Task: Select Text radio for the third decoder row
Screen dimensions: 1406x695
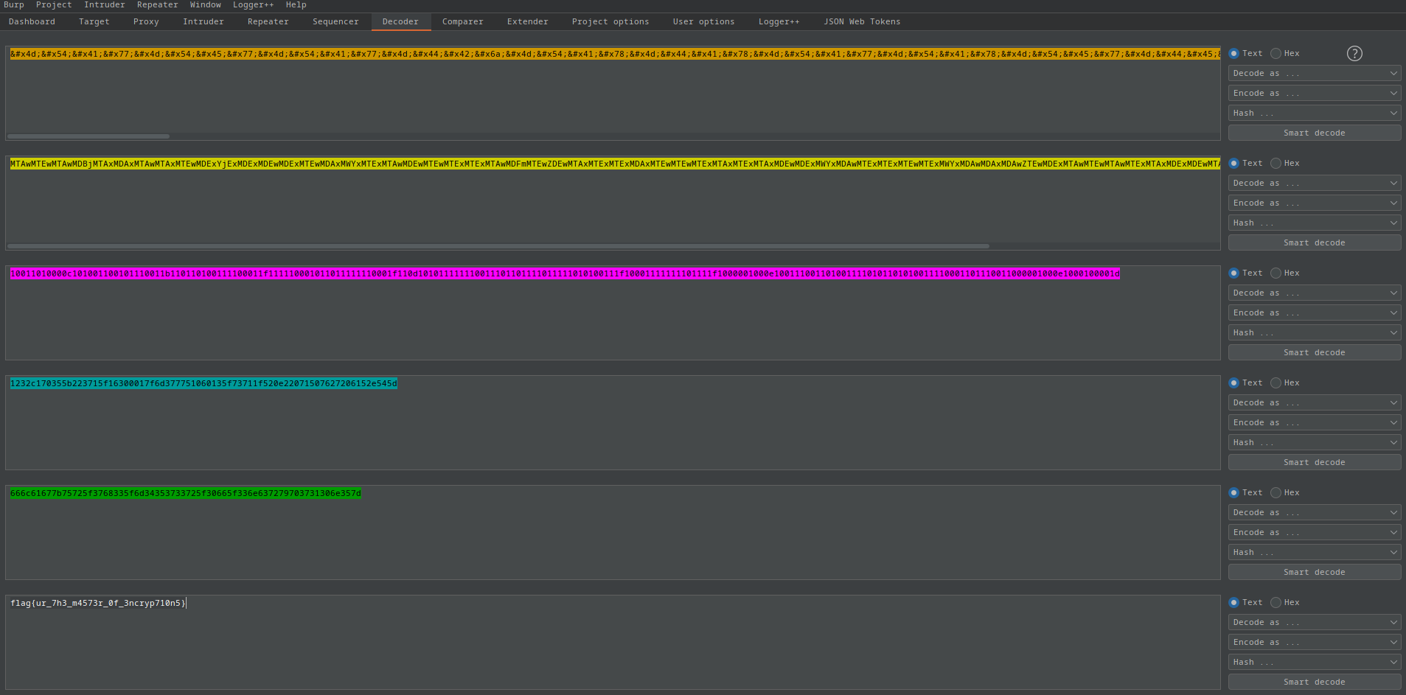Action: pyautogui.click(x=1233, y=273)
